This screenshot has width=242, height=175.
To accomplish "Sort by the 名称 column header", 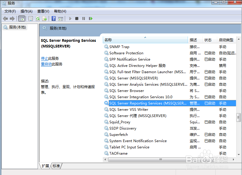I will (x=145, y=40).
